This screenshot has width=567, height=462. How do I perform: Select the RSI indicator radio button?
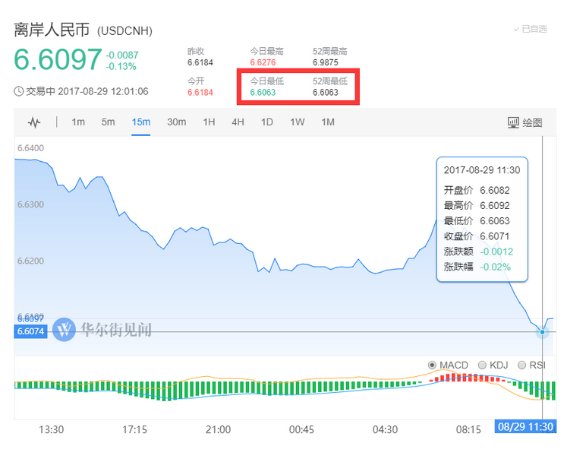coord(521,365)
